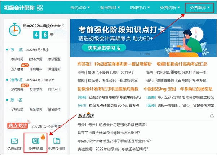Open 备考 | 强化阶段重要知识点打卡第一周
Viewport: 217px width, 155px height.
point(176,72)
